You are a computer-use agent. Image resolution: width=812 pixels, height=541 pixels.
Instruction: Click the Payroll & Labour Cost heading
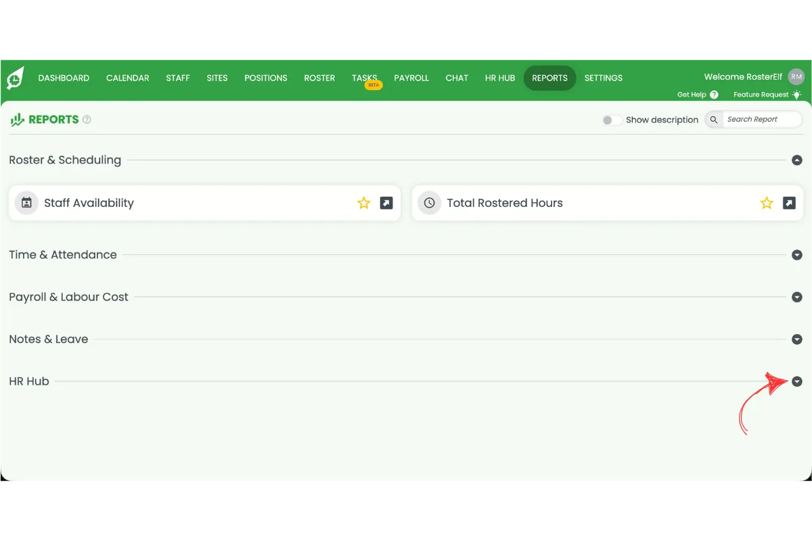point(68,297)
